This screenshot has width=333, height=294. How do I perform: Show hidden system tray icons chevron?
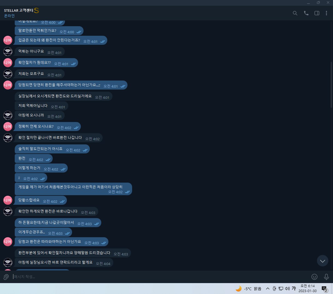268,289
